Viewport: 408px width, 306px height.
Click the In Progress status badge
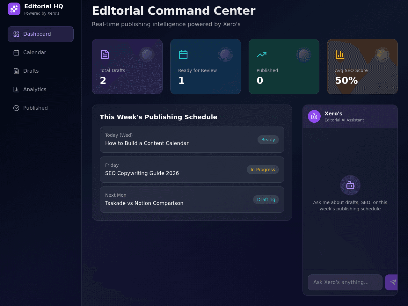pyautogui.click(x=263, y=170)
